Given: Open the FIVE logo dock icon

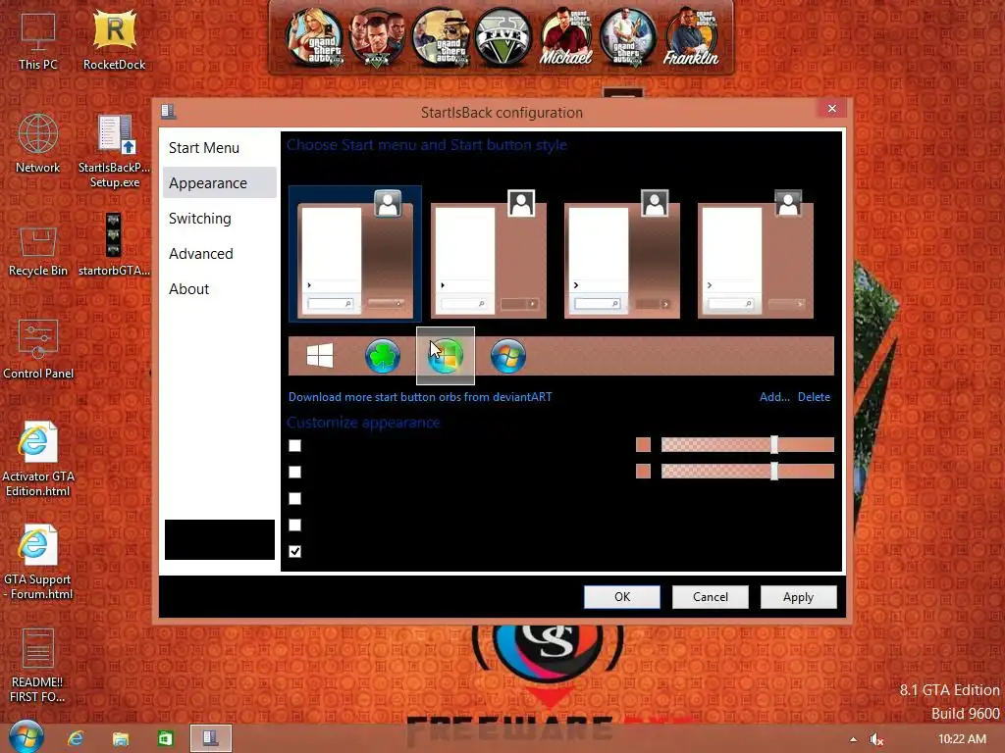Looking at the screenshot, I should coord(503,38).
